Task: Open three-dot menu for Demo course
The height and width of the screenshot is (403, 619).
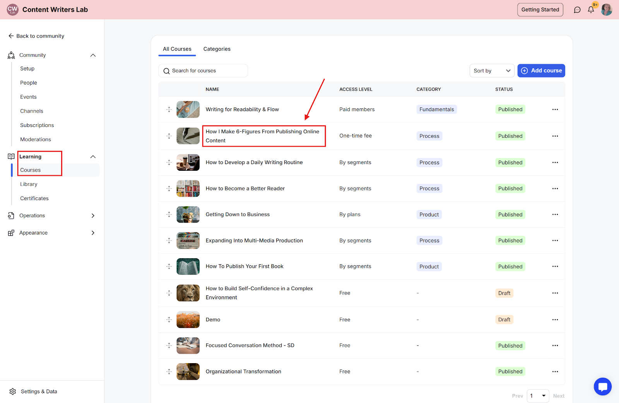Action: (x=555, y=320)
